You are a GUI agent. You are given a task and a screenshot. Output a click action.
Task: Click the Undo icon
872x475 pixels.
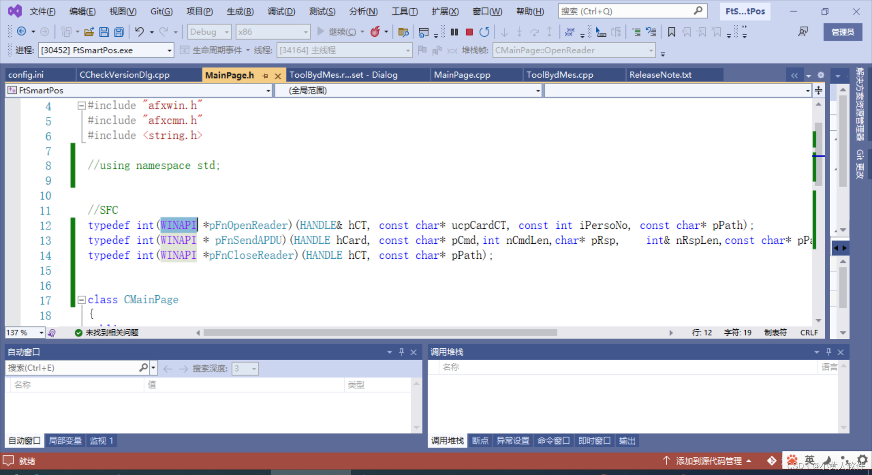pos(140,32)
